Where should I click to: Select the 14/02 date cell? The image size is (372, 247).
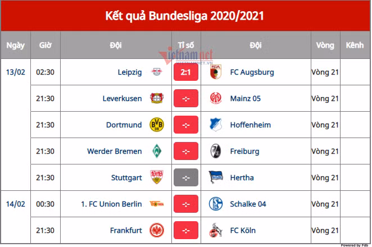pyautogui.click(x=15, y=204)
